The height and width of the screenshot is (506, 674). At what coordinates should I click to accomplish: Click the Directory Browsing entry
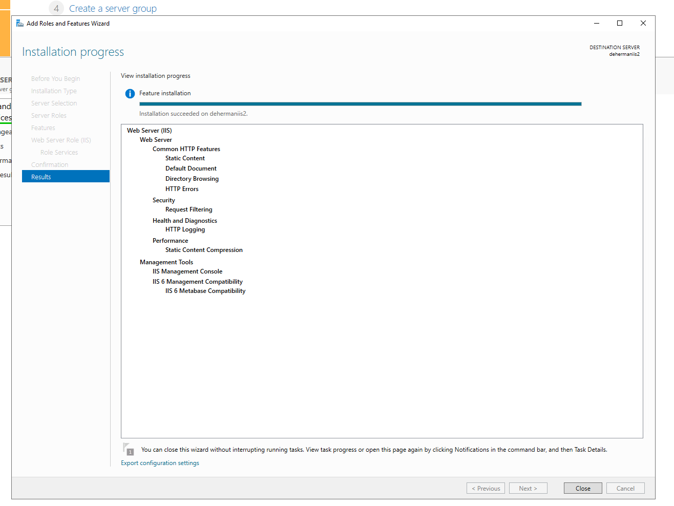coord(192,179)
